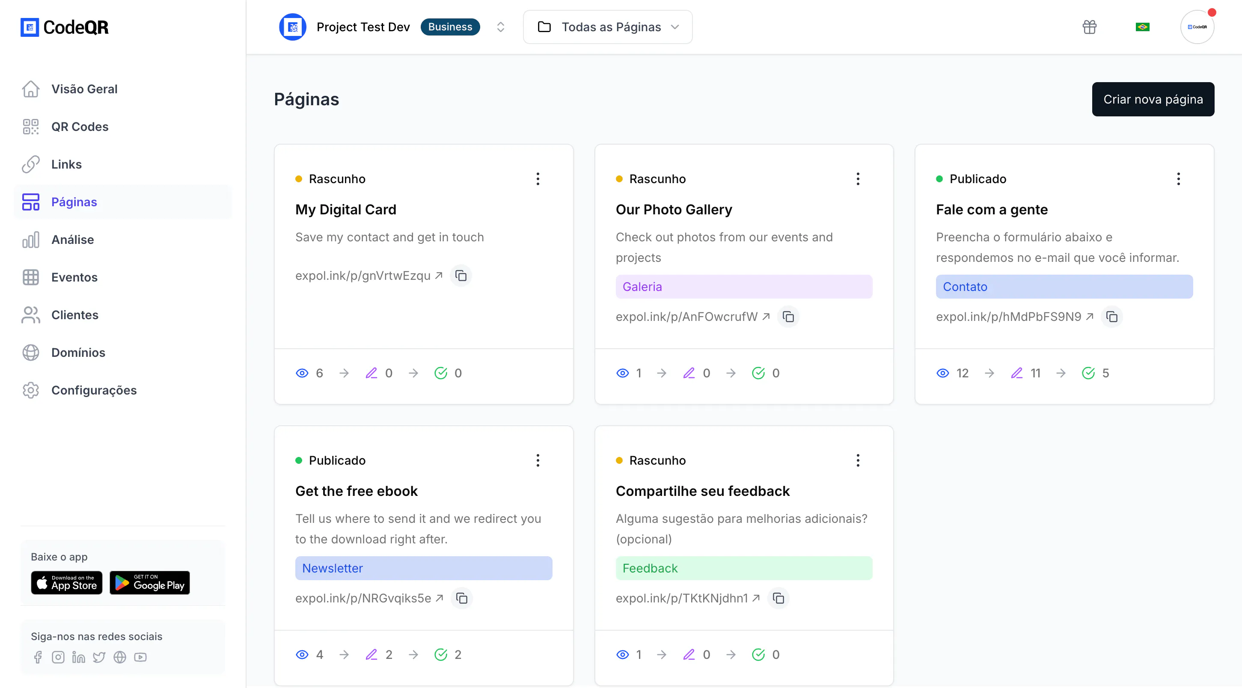Open expol.ink/p/AnFOwcrufW link

pos(693,316)
